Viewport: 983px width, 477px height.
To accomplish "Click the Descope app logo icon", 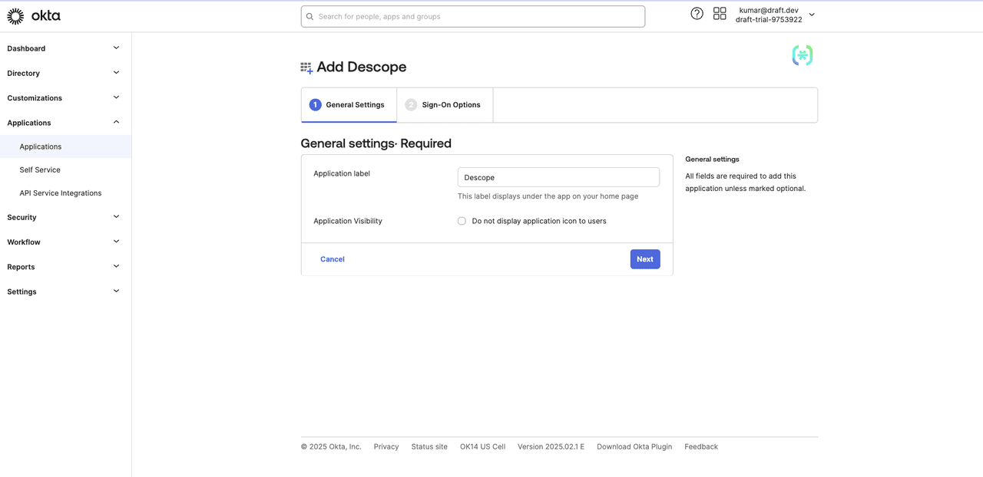I will point(802,55).
